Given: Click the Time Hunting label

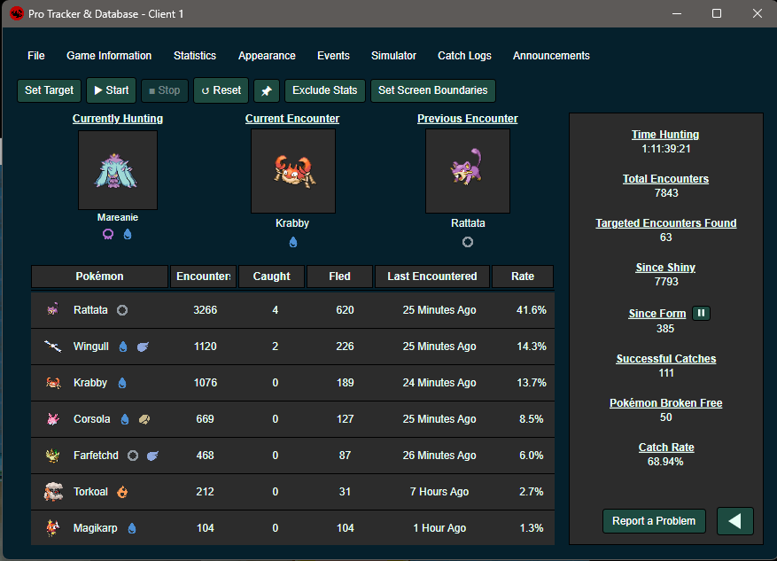Looking at the screenshot, I should (665, 135).
